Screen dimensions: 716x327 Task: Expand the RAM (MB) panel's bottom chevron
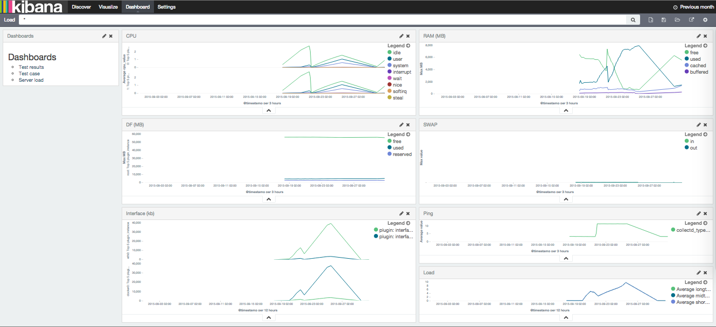click(x=565, y=110)
